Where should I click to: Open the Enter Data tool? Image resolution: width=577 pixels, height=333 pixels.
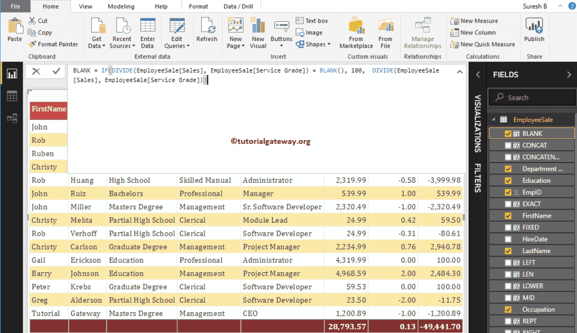(x=148, y=33)
